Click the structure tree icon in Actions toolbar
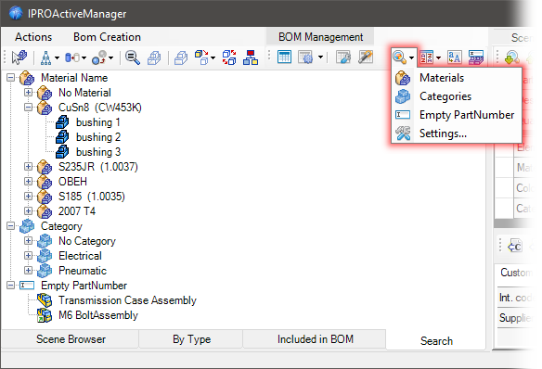This screenshot has height=369, width=542. [x=45, y=57]
